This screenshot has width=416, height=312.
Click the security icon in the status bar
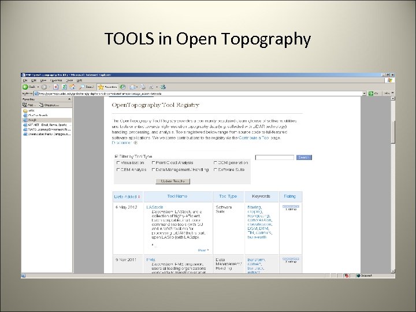tap(347, 276)
